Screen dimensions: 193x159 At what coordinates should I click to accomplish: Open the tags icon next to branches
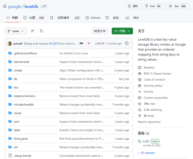point(42,31)
